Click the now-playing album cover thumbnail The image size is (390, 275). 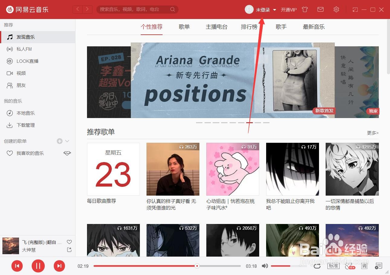click(x=11, y=246)
